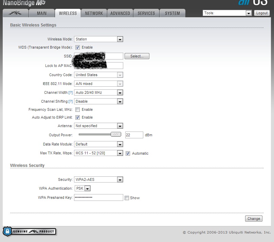The height and width of the screenshot is (242, 274).
Task: Open the Tools dropdown
Action: 227,13
